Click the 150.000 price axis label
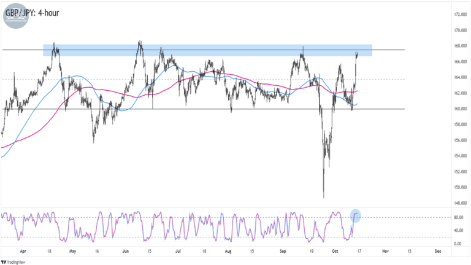This screenshot has width=471, height=265. point(461,188)
